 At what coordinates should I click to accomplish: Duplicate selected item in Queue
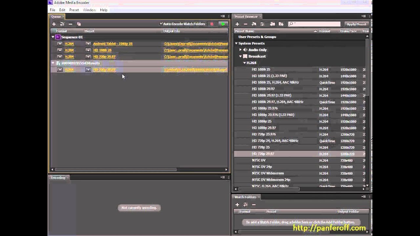pyautogui.click(x=79, y=24)
